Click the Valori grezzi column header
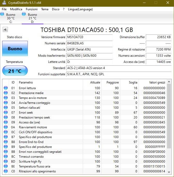This screenshot has width=174, height=177. coord(153,82)
